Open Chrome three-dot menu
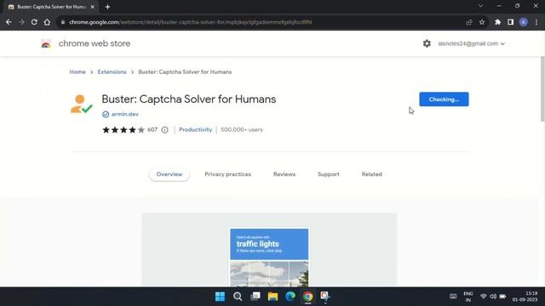 [536, 22]
